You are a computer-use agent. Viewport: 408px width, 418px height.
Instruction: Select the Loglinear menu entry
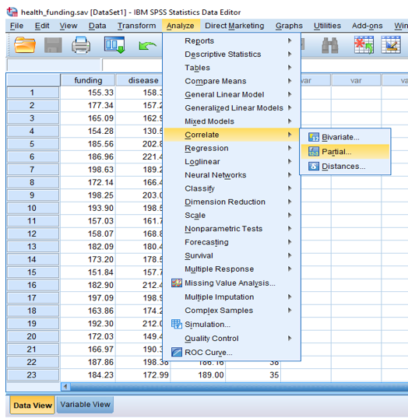click(231, 162)
